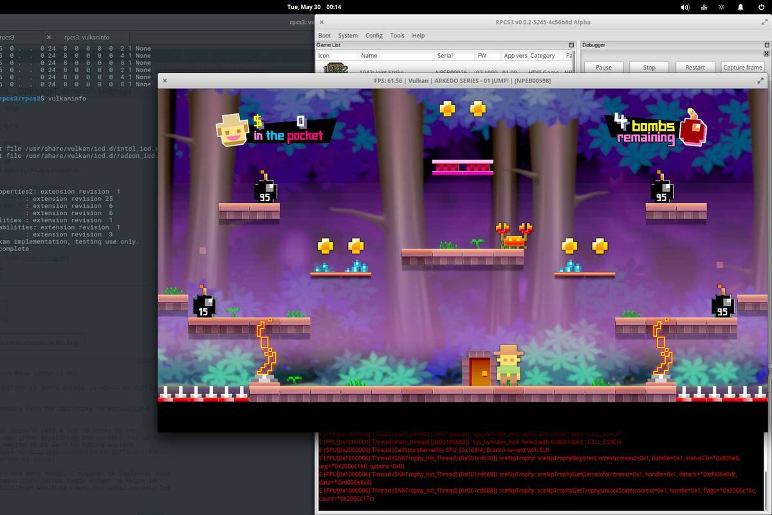Open the date and time calendar

pyautogui.click(x=314, y=7)
